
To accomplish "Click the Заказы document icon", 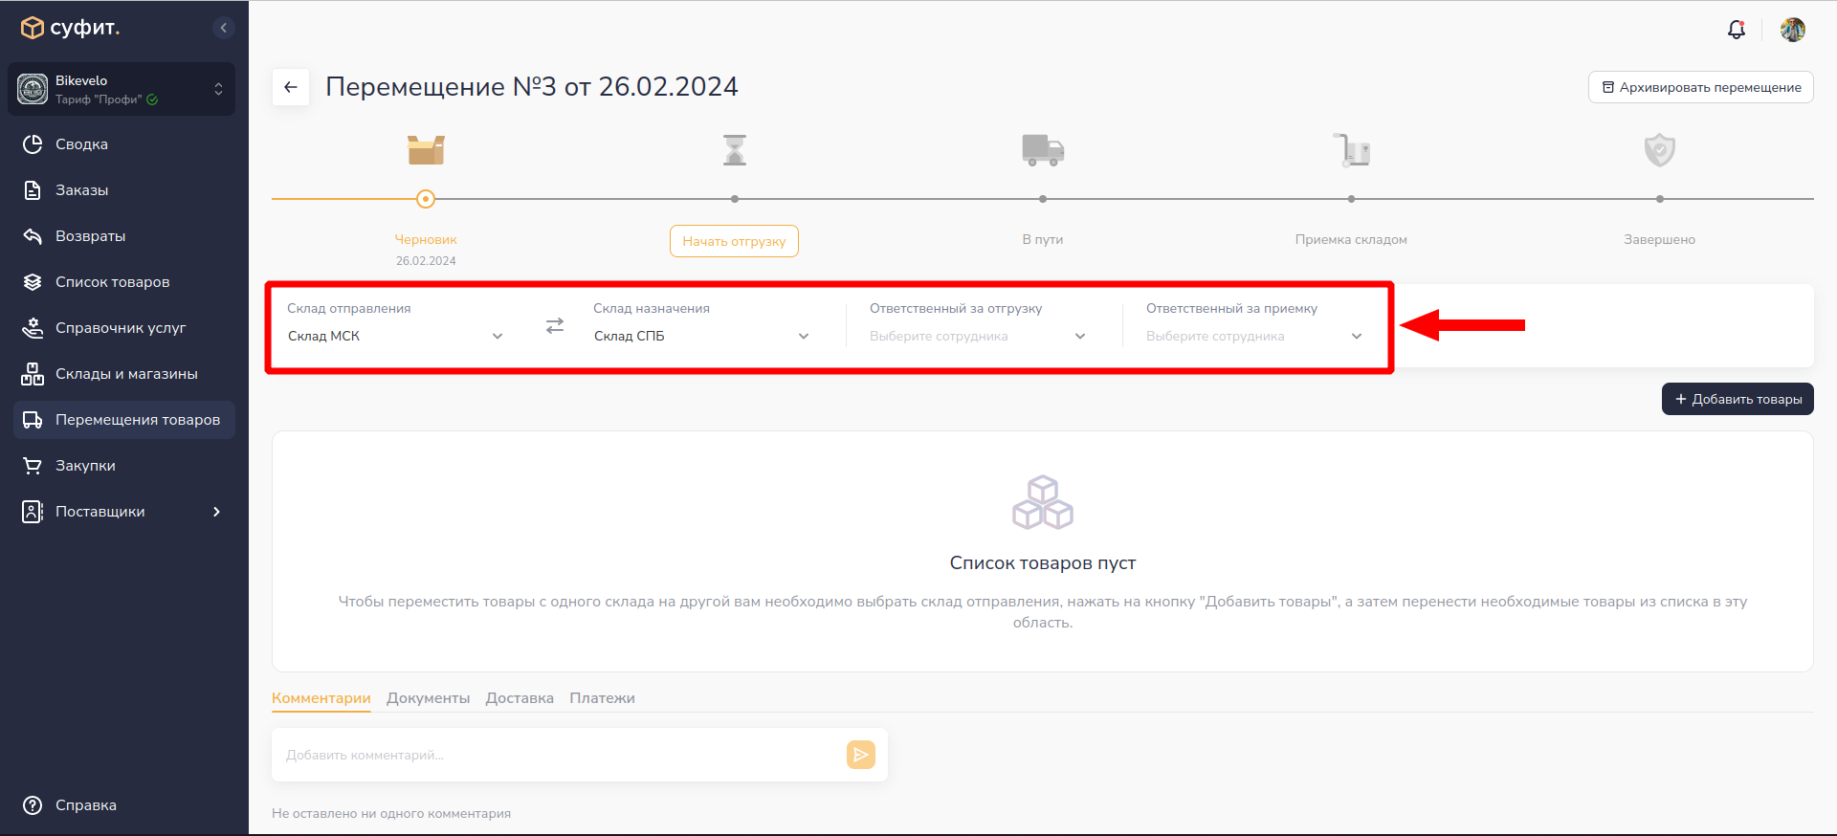I will coord(33,190).
